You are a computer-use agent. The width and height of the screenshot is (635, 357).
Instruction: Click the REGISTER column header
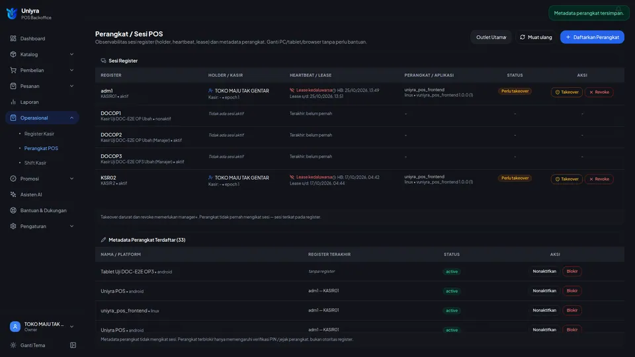(x=111, y=75)
